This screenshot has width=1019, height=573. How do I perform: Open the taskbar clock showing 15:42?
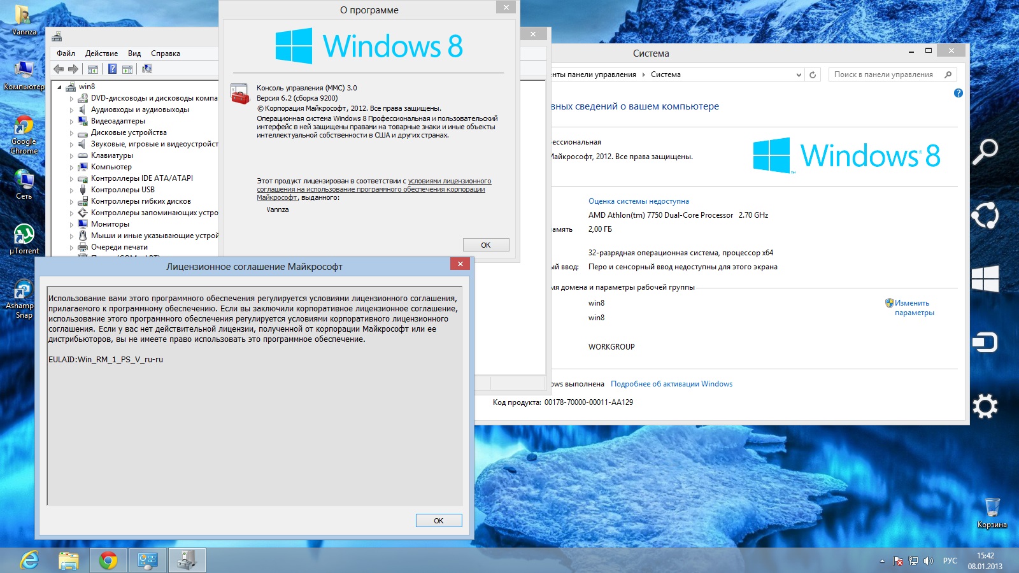[x=985, y=561]
